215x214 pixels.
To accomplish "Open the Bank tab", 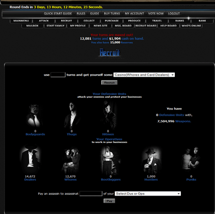I will coord(202,21).
